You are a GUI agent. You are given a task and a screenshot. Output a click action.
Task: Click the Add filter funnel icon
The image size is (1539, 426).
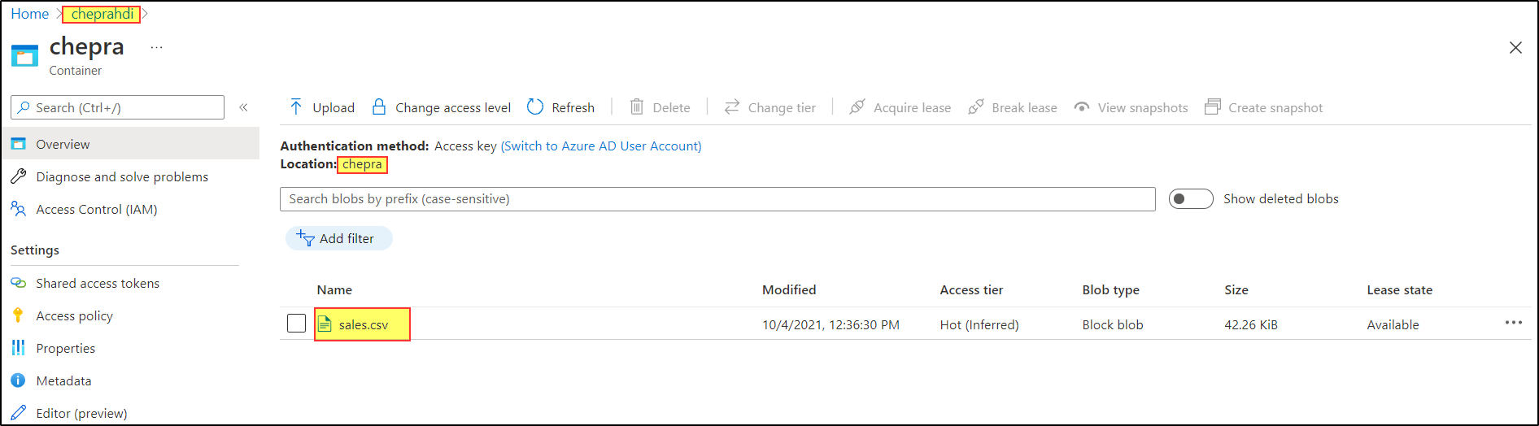(x=306, y=238)
